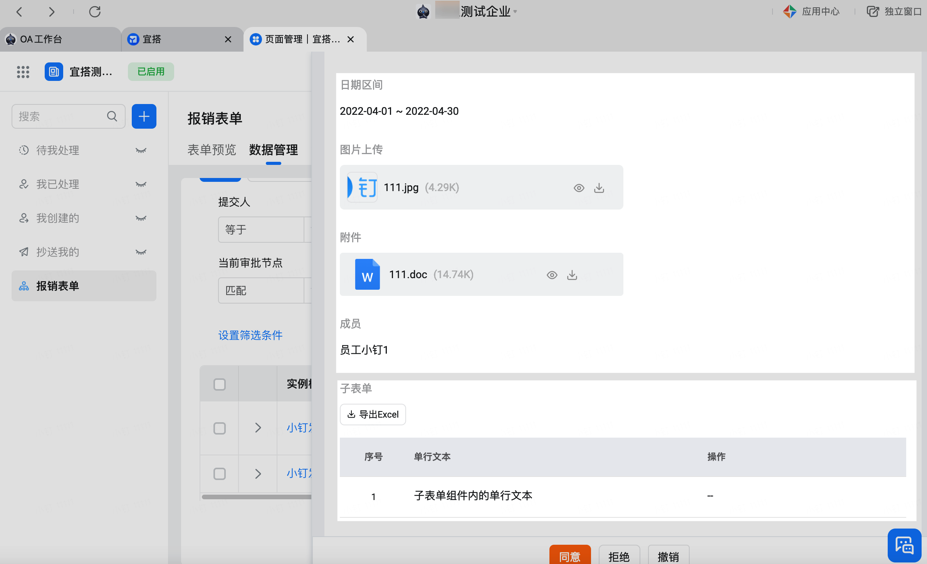
Task: Download the 111.jpg image file
Action: [x=599, y=188]
